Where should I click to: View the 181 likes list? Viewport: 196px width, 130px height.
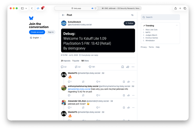click(85, 61)
